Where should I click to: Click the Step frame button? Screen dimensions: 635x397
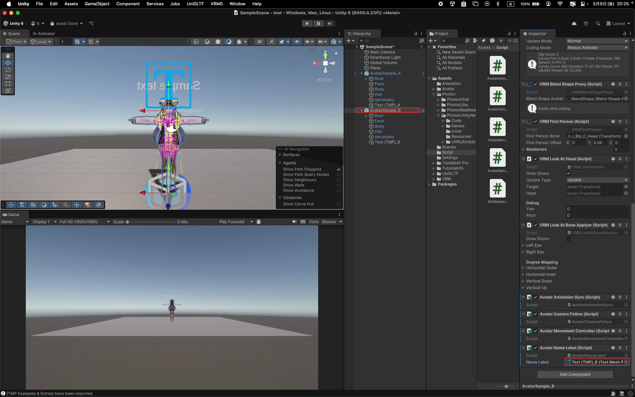tap(329, 23)
